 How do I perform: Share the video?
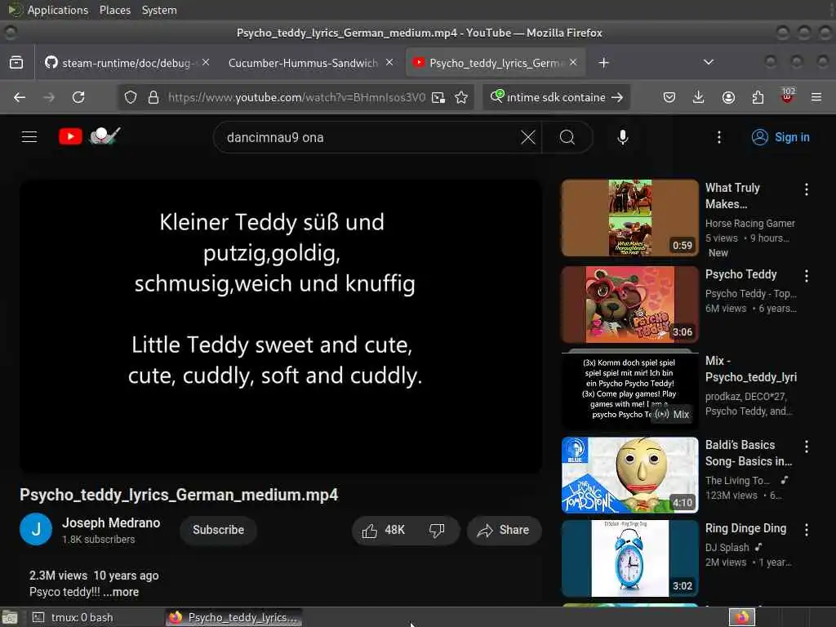pos(504,531)
